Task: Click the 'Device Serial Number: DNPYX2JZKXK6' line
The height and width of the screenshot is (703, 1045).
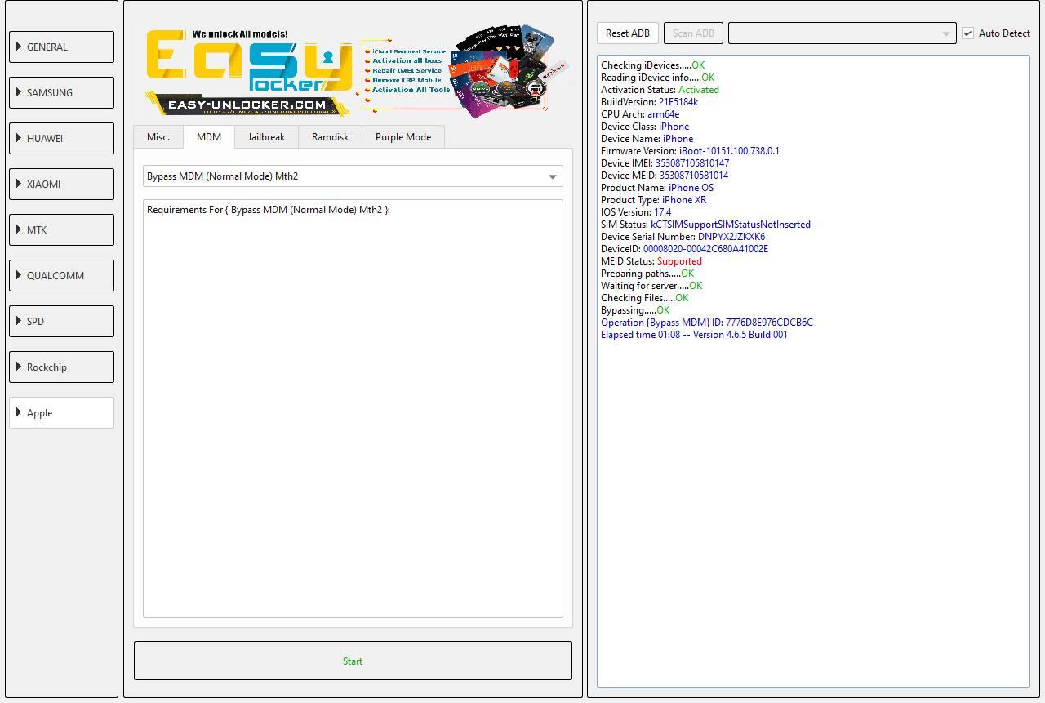Action: [x=683, y=237]
